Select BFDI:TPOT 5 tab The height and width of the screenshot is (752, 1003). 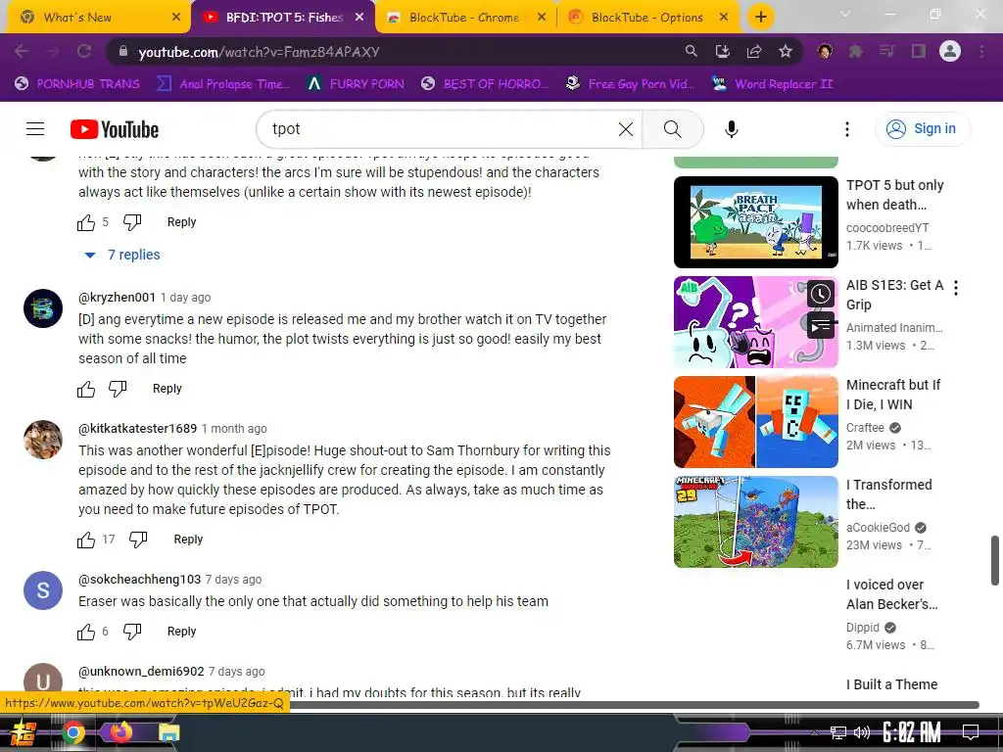284,18
